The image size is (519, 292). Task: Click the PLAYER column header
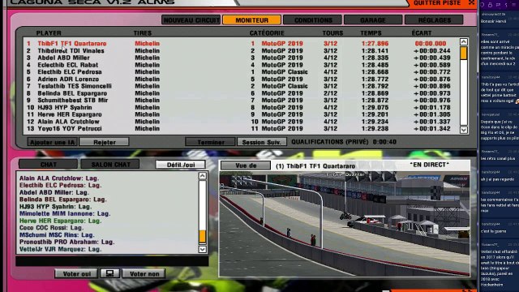pyautogui.click(x=49, y=33)
